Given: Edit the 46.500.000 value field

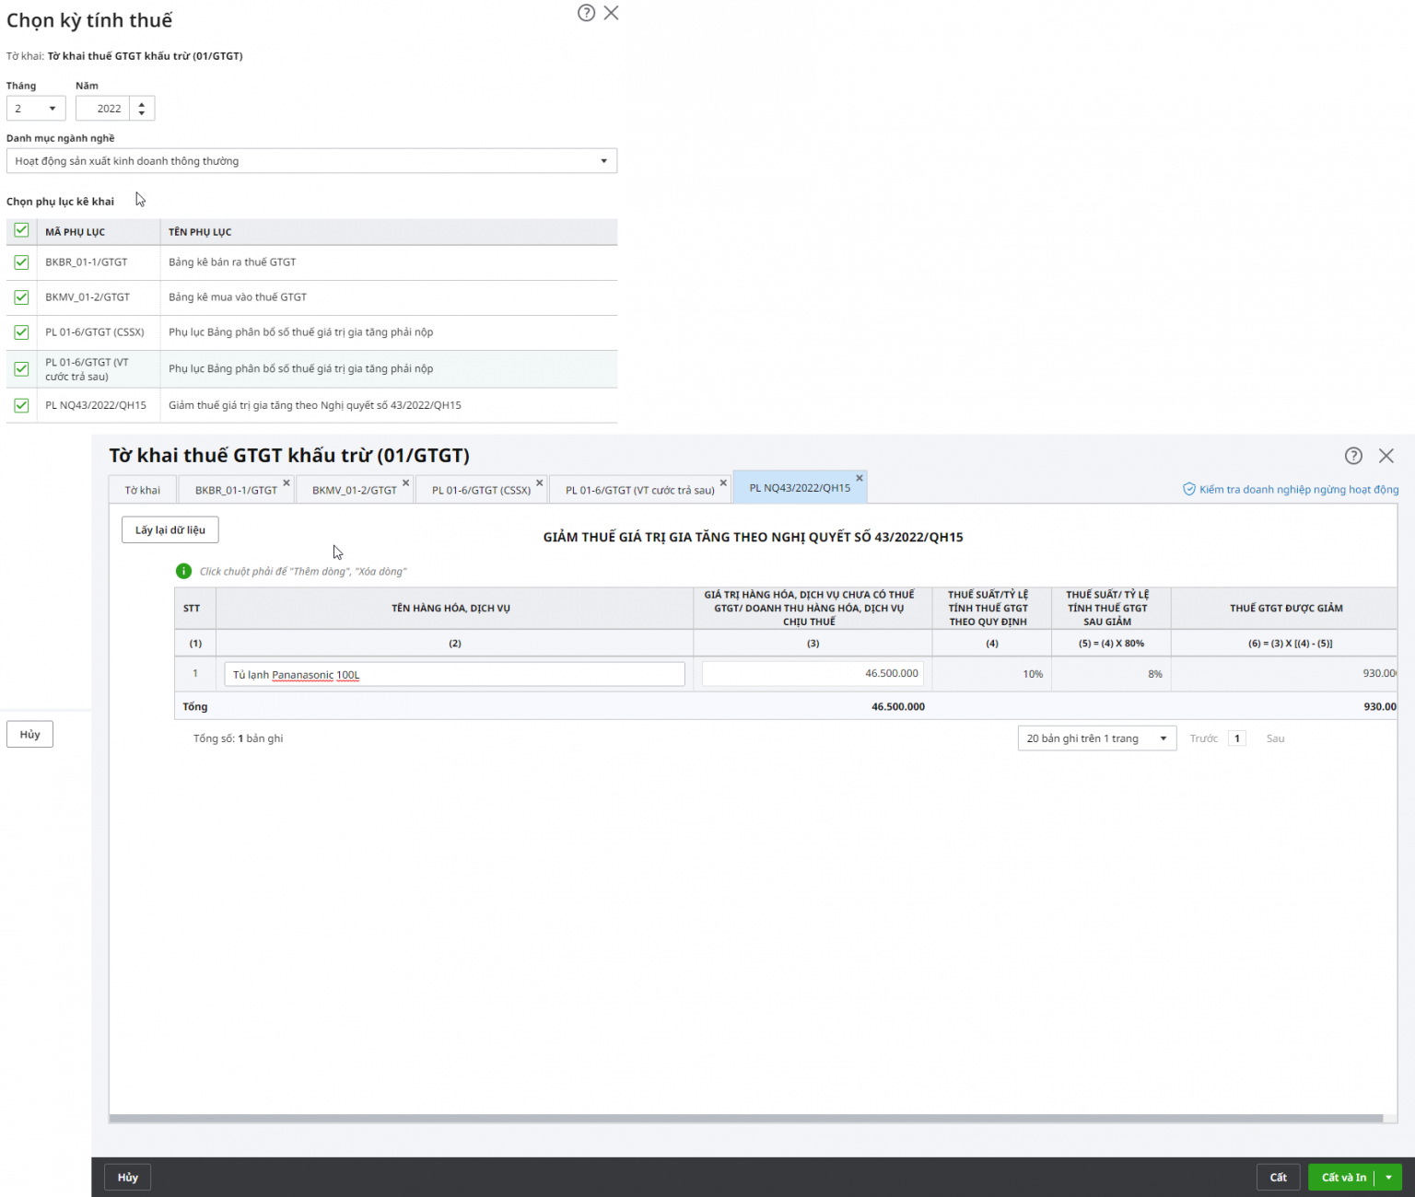Looking at the screenshot, I should [813, 674].
